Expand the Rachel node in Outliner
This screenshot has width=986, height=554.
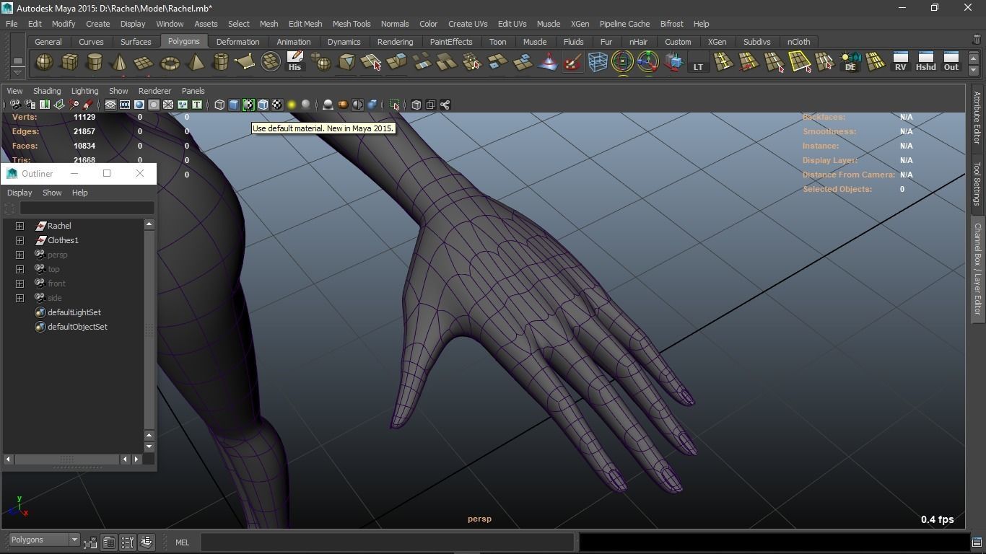pyautogui.click(x=19, y=226)
